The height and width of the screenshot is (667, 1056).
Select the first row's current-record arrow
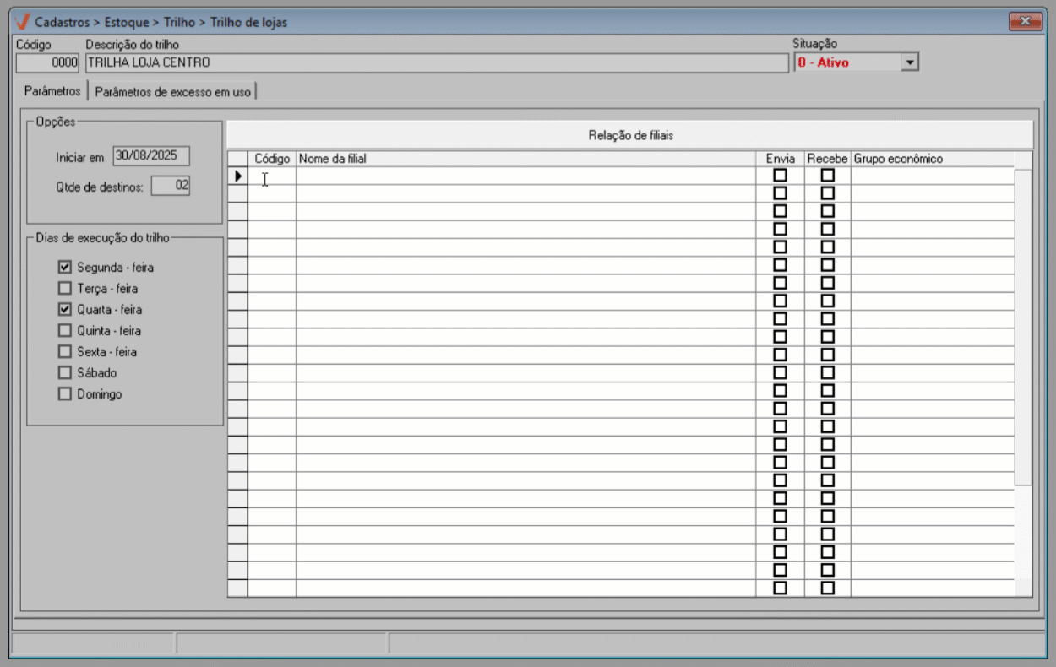pyautogui.click(x=237, y=176)
